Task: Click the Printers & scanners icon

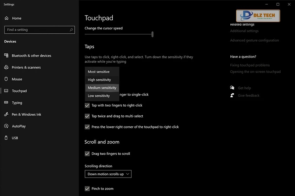Action: [6, 67]
